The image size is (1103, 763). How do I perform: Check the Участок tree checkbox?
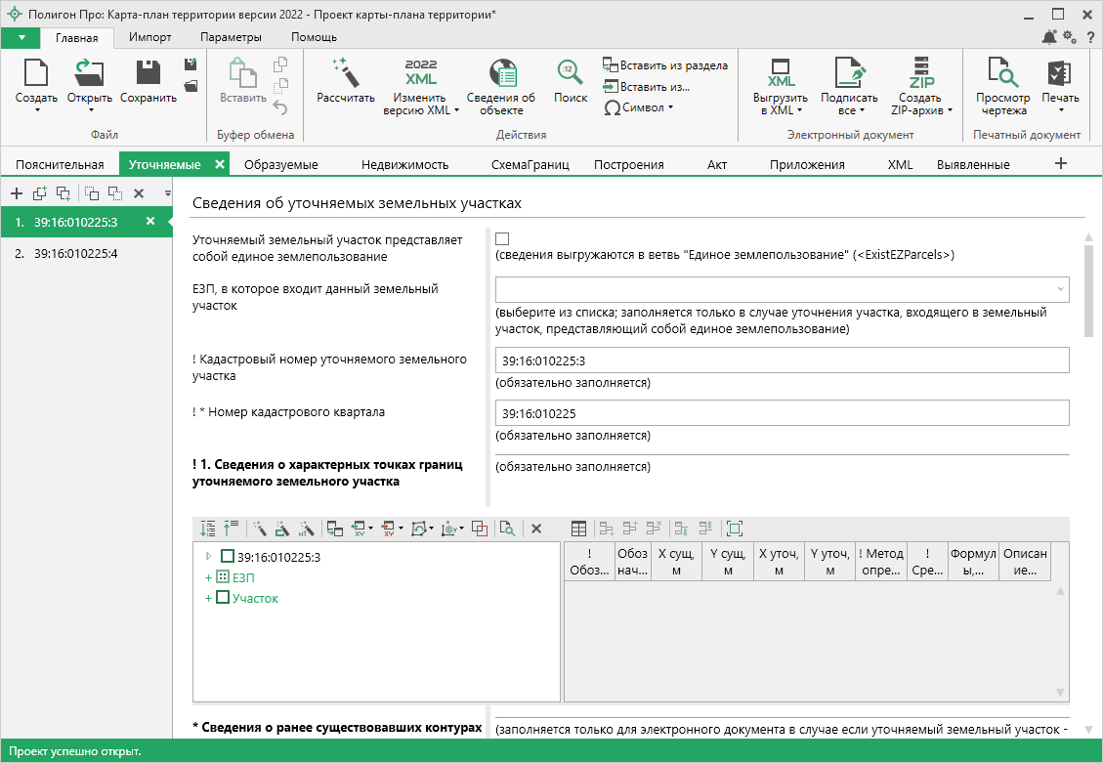pos(222,597)
